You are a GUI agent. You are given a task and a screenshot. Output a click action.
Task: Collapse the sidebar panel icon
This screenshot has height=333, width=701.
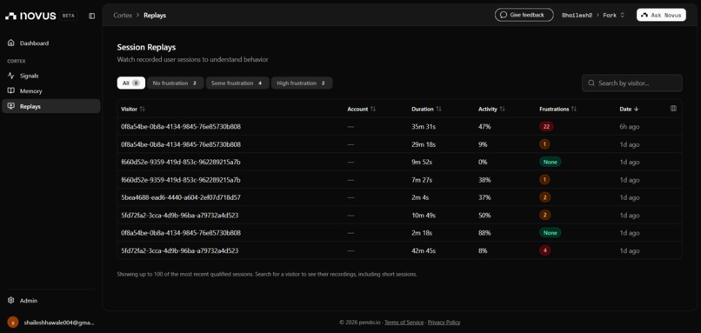tap(91, 16)
